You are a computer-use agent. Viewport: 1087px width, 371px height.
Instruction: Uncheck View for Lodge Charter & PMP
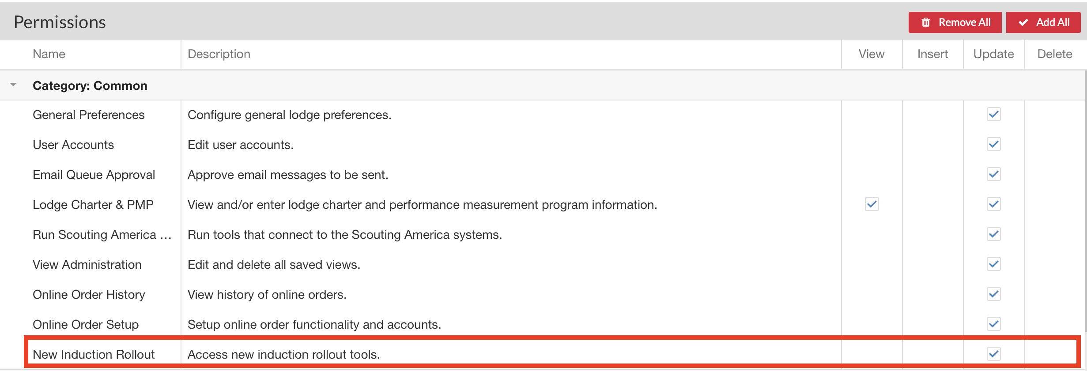(x=872, y=204)
